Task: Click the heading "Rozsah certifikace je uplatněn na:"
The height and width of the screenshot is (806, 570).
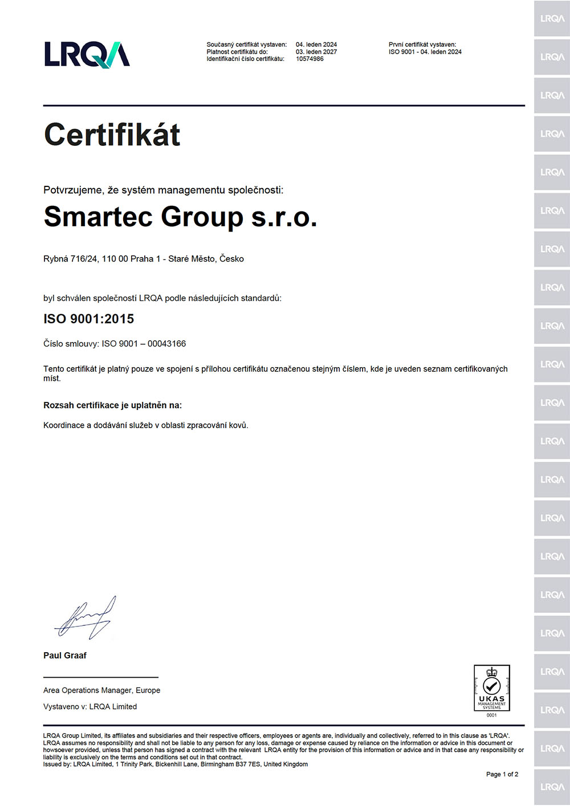Action: coord(113,405)
